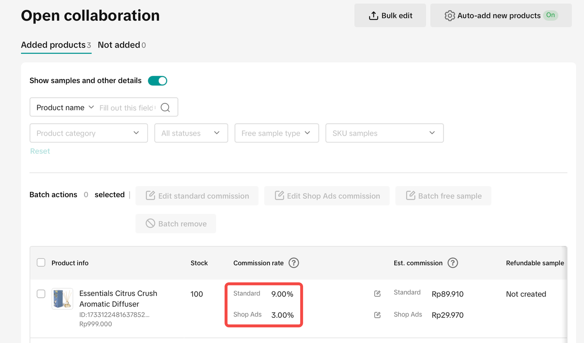Open the Product category dropdown
Screen dimensions: 584x343
89,133
